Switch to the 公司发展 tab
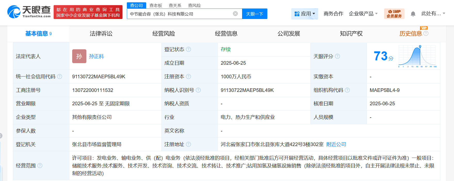Viewport: 454px width, 181px height. click(289, 34)
